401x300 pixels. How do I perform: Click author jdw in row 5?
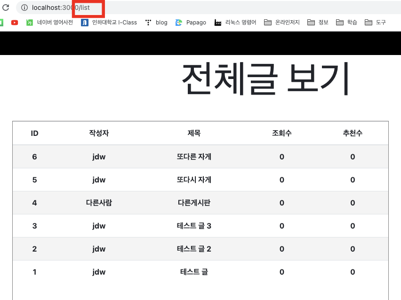(x=99, y=180)
